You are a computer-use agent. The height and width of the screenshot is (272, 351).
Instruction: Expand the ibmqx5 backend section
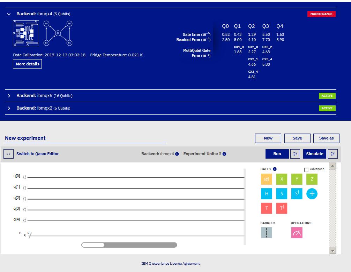tap(9, 96)
